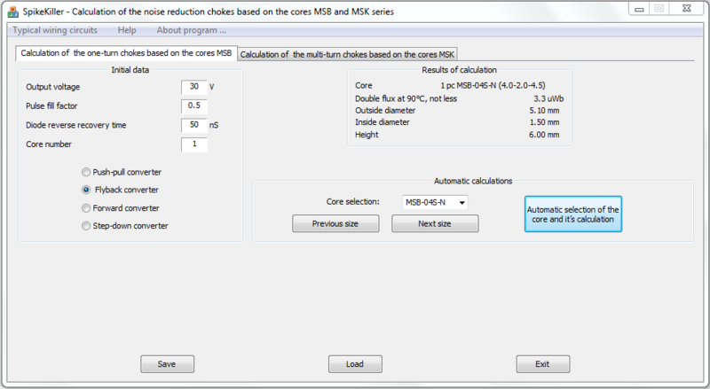Click the Diode reverse recovery time label
710x389 pixels.
76,125
